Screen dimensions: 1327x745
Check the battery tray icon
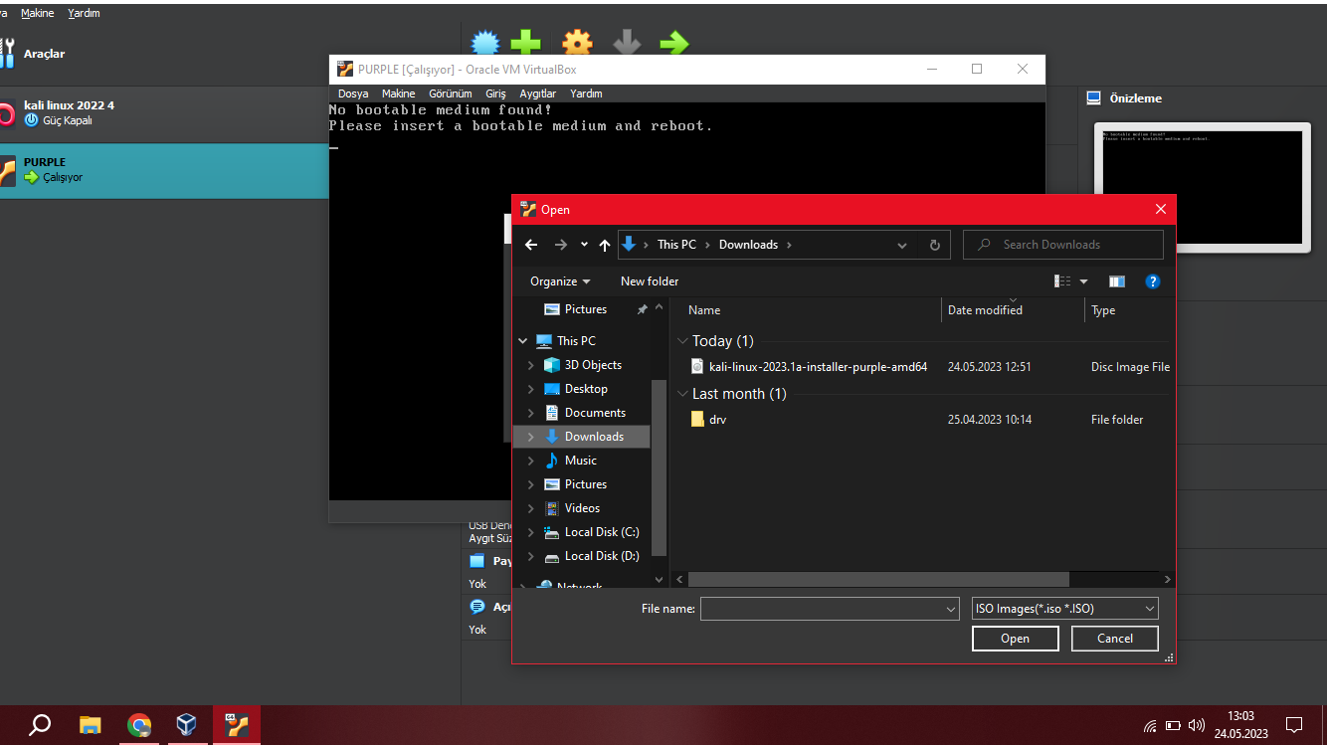pyautogui.click(x=1173, y=725)
